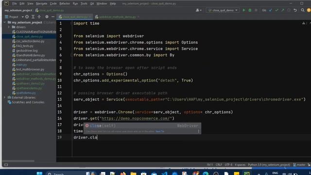The image size is (311, 175).
Task: Open geckodriver.log in project tree
Action: click(x=27, y=51)
